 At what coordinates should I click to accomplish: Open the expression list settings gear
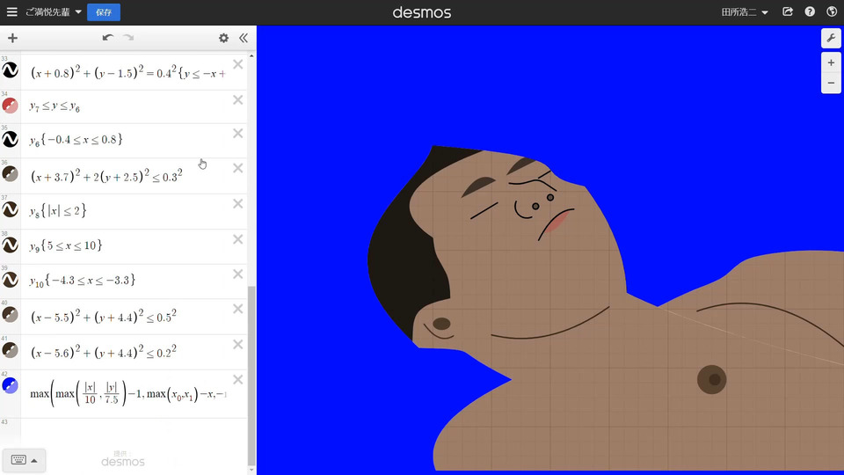[223, 38]
